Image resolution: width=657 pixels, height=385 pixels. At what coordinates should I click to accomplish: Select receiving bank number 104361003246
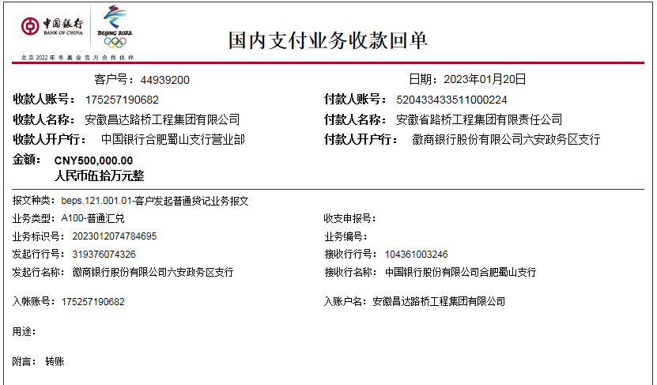[416, 255]
